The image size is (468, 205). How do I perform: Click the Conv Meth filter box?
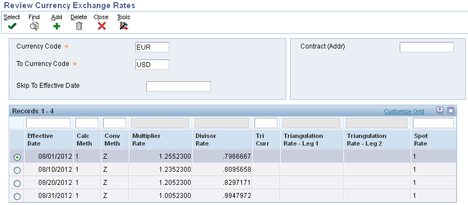coord(115,123)
